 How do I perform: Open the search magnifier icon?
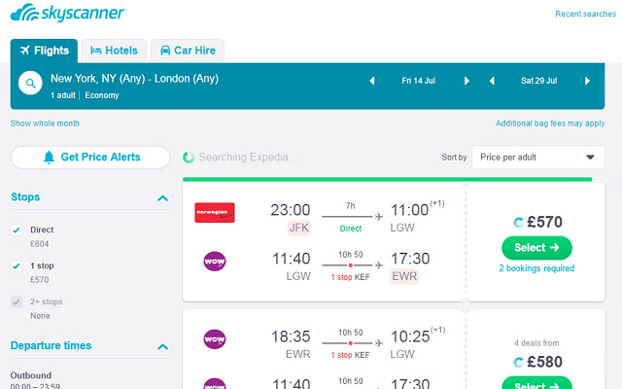[x=30, y=83]
